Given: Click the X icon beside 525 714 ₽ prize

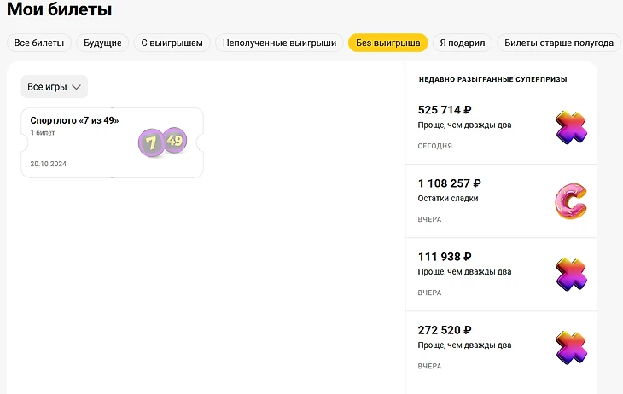Looking at the screenshot, I should coord(571,127).
